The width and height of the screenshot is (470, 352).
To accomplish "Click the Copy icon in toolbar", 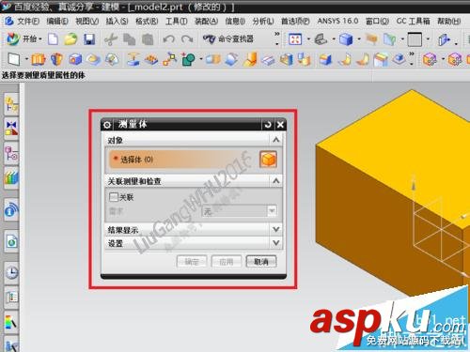I will tap(129, 39).
